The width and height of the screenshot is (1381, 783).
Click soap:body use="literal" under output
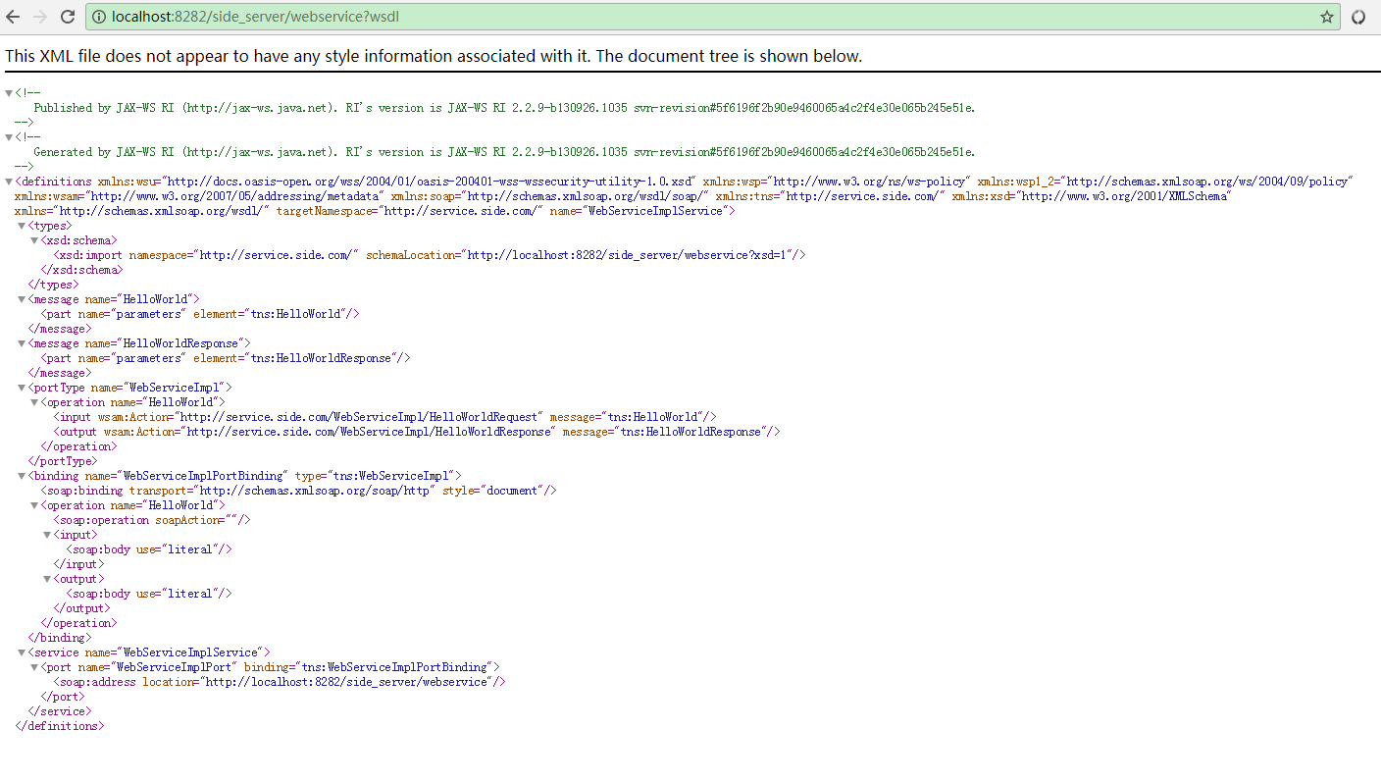(x=149, y=594)
